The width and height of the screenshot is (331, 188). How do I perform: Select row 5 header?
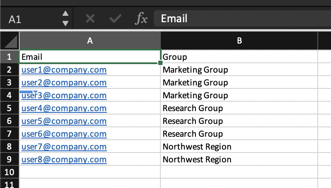[x=9, y=108]
